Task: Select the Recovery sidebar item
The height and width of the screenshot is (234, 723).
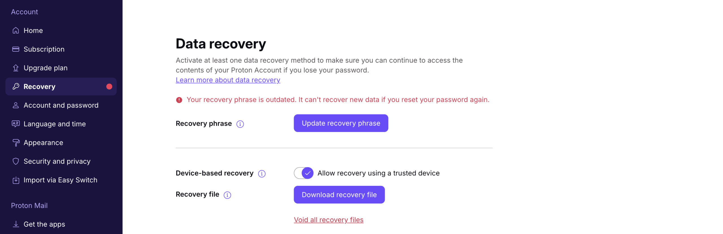Action: [40, 87]
